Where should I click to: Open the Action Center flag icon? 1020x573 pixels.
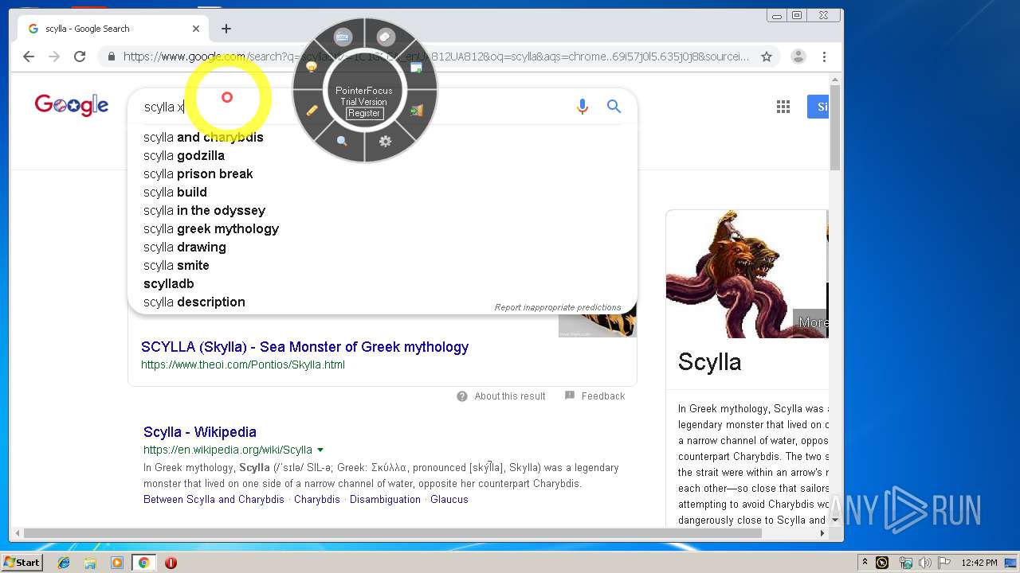tap(944, 563)
